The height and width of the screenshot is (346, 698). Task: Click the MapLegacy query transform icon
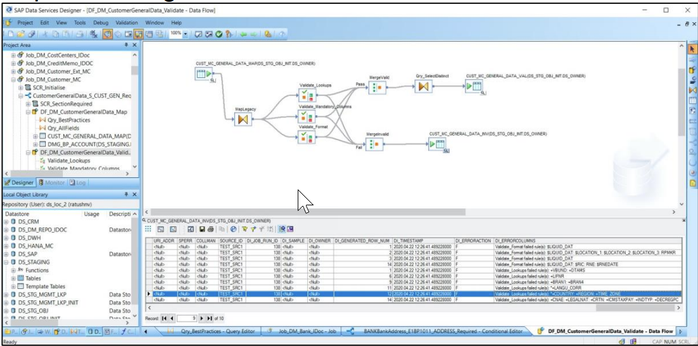(x=243, y=119)
